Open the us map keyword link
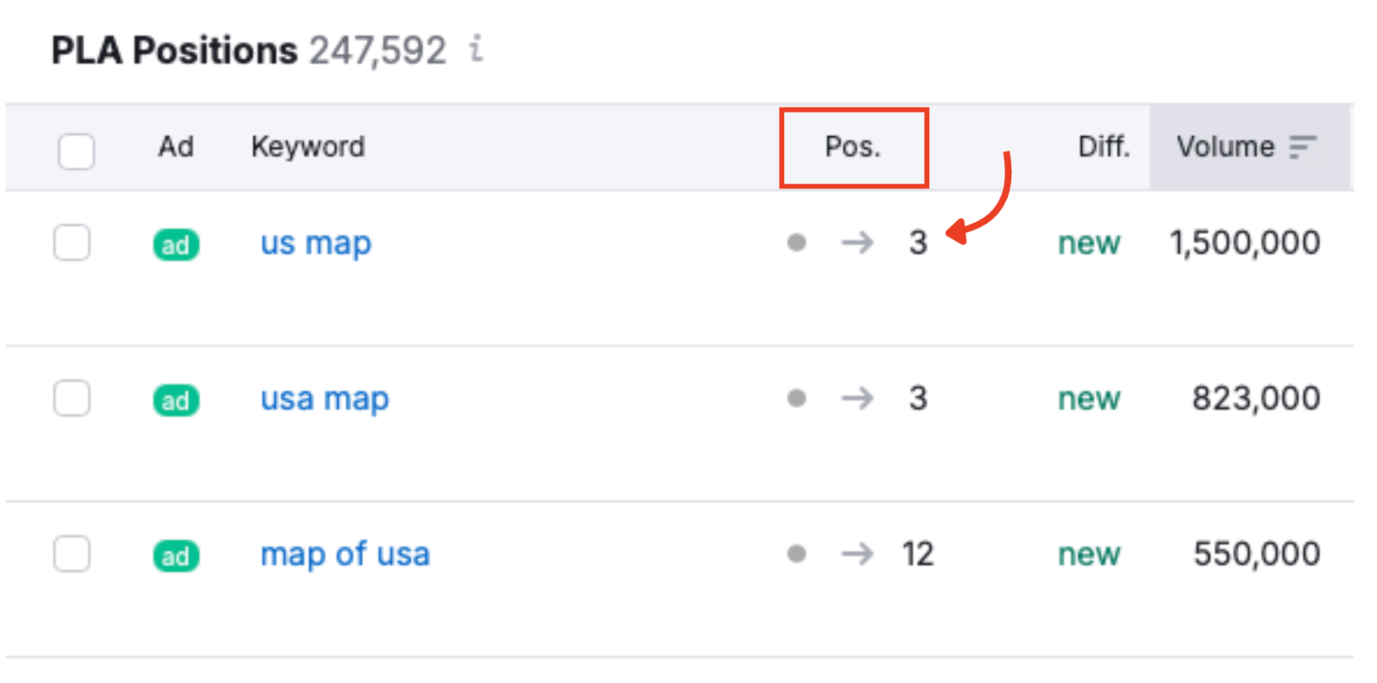The width and height of the screenshot is (1377, 683). (x=316, y=243)
